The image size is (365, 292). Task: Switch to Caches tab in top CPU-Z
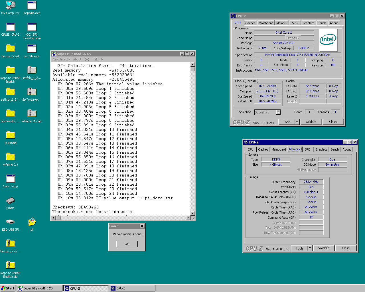(x=250, y=23)
